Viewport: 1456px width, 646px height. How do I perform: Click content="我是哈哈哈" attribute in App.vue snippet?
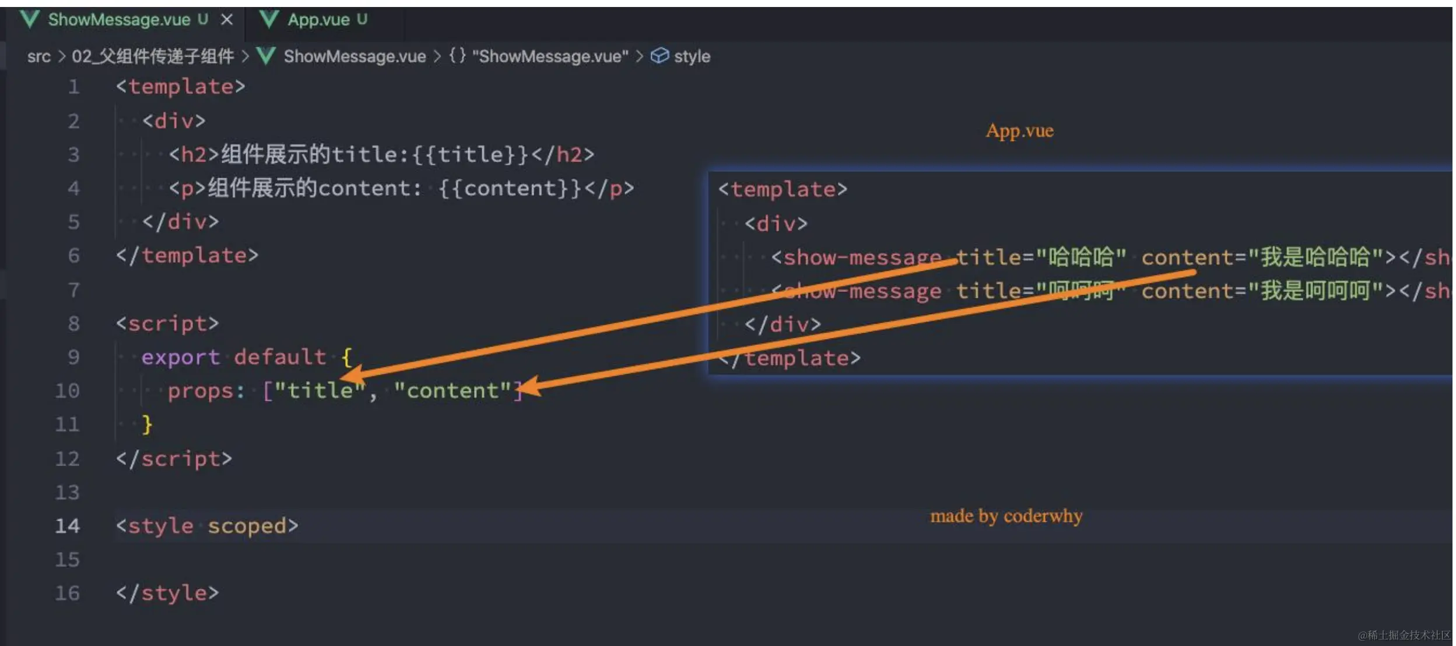(x=1262, y=257)
